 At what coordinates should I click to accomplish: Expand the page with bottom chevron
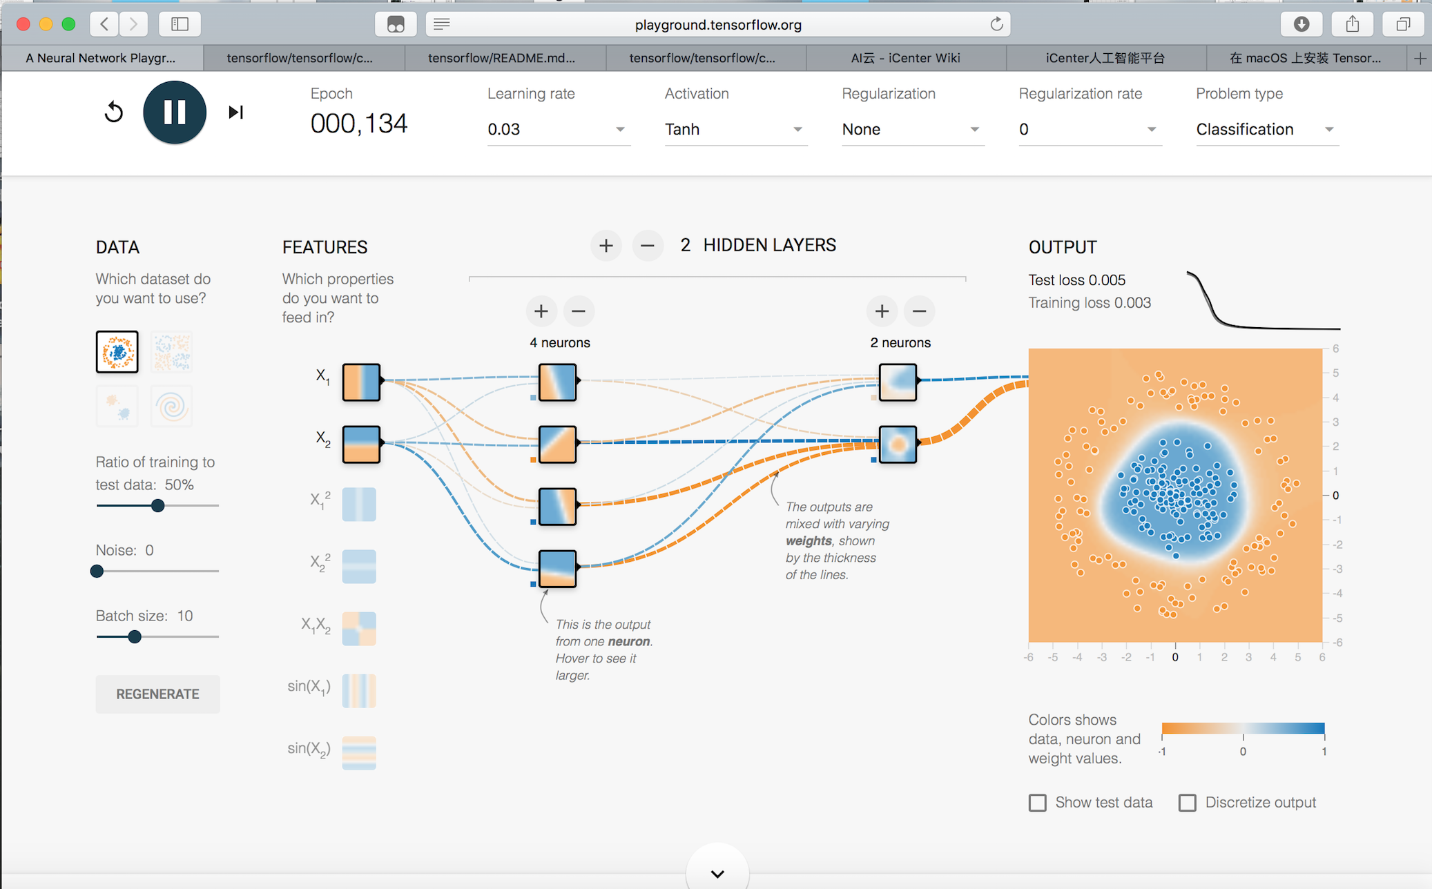click(717, 873)
